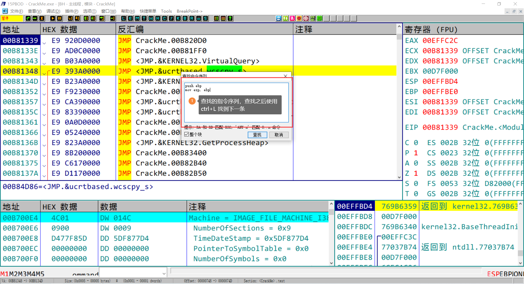Click 查找 button in the find dialog
Image resolution: width=524 pixels, height=284 pixels.
point(257,135)
